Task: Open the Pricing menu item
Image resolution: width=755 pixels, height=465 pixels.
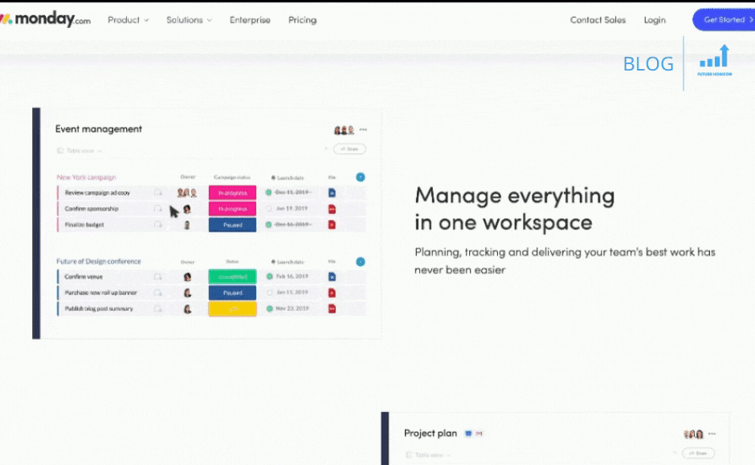Action: [302, 20]
